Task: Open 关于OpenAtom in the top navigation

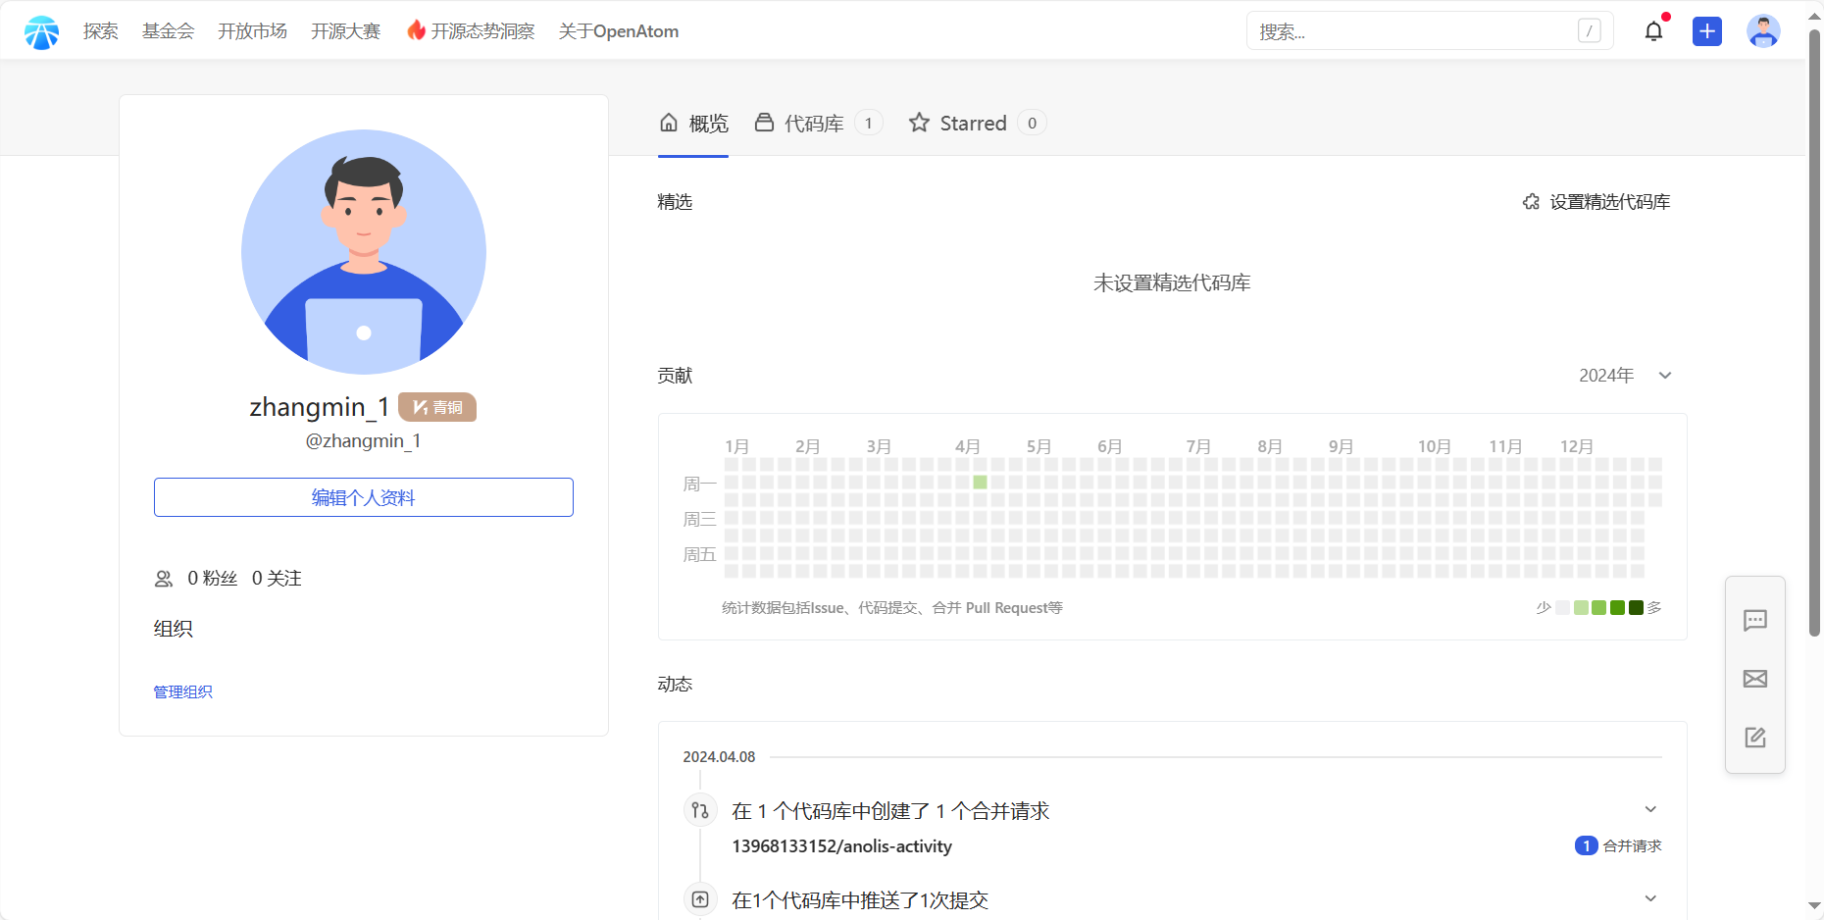Action: click(x=619, y=31)
